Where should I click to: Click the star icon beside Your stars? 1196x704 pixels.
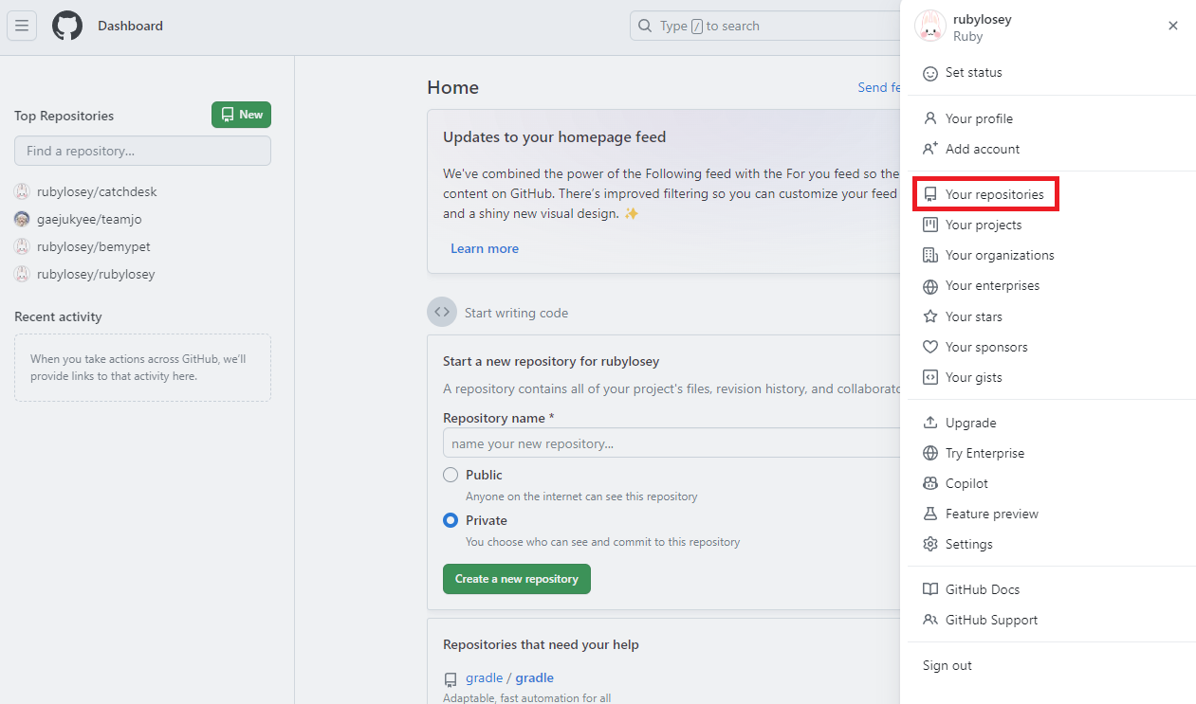pyautogui.click(x=930, y=316)
